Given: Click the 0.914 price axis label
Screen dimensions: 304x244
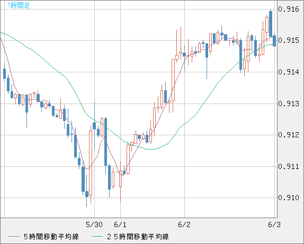Looking at the screenshot, I should coord(289,72).
